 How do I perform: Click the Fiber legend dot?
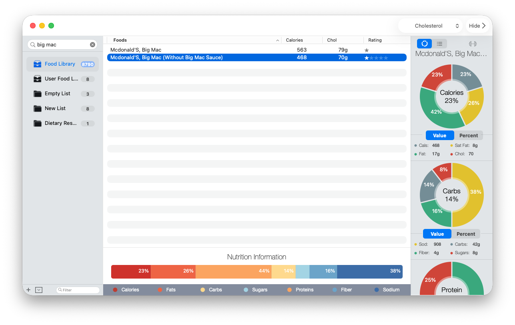pyautogui.click(x=335, y=290)
